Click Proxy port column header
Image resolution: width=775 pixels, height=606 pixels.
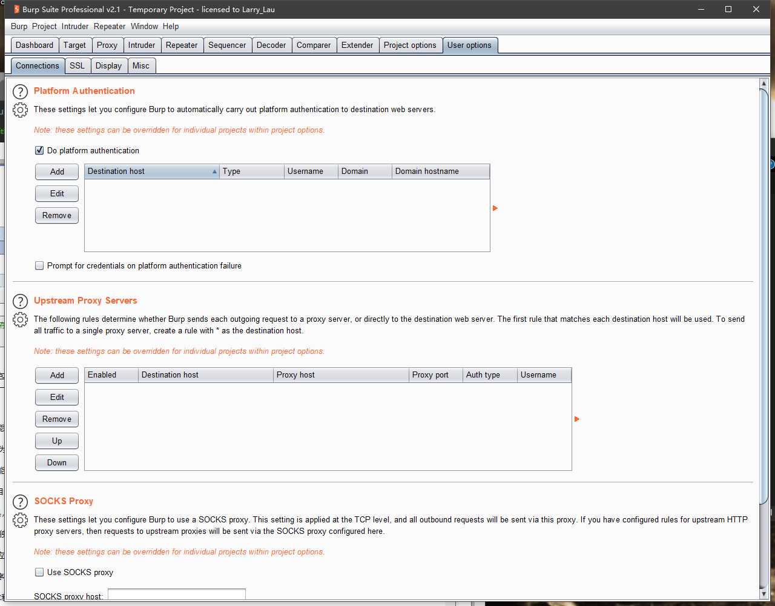436,375
